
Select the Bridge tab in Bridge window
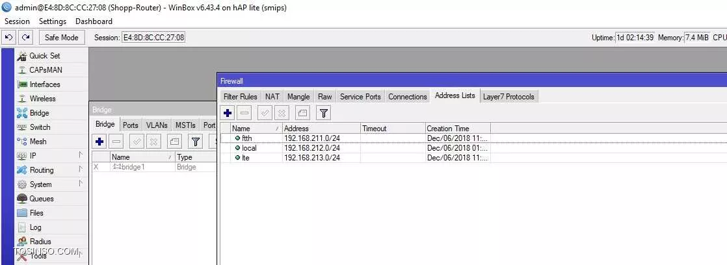point(105,124)
